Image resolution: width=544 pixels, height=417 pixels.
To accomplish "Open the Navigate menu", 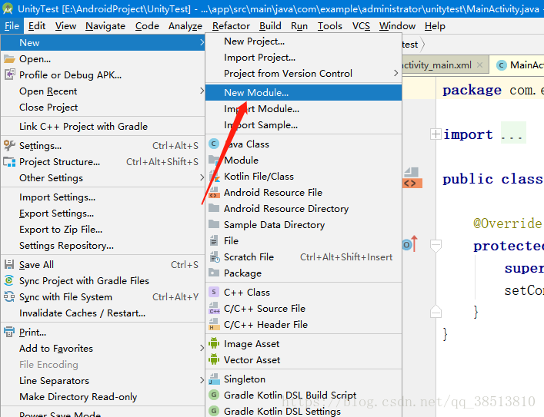I will click(105, 26).
